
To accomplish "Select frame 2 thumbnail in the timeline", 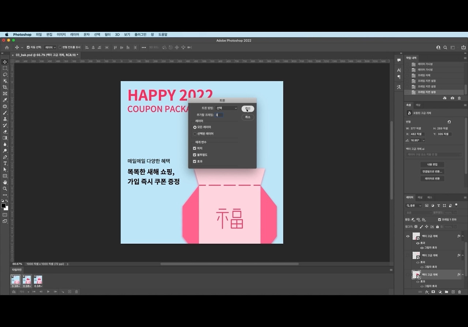I will (27, 279).
